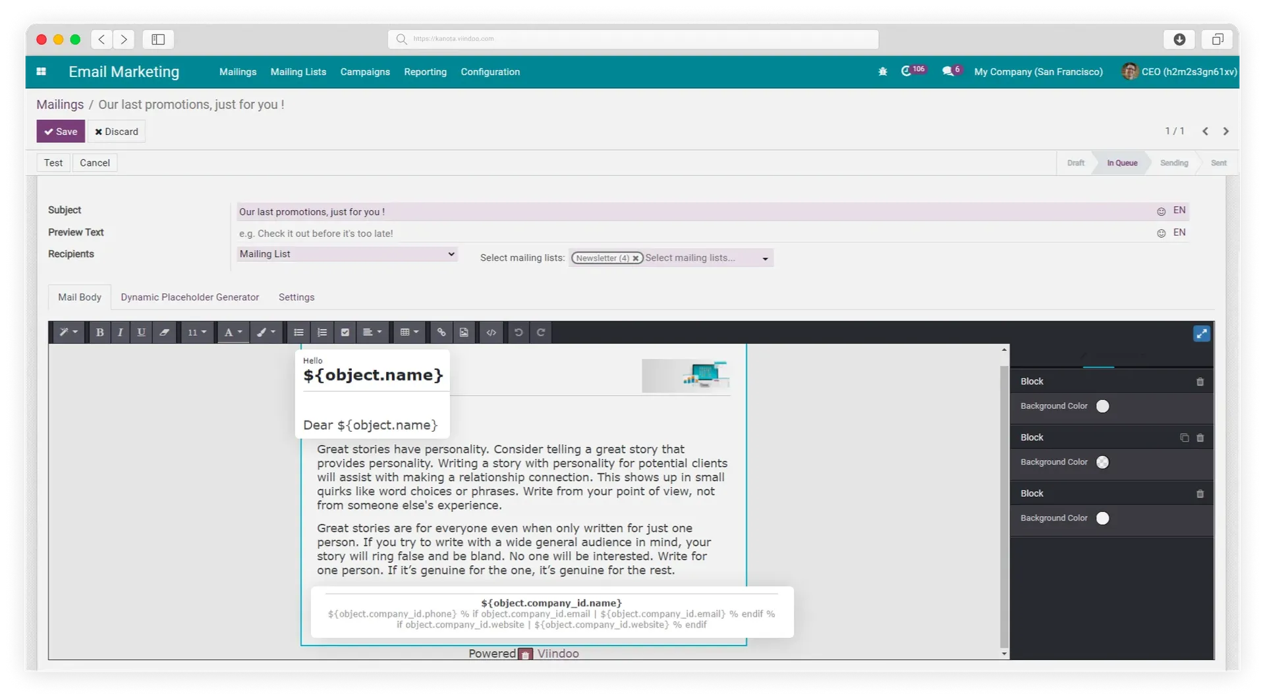1265x699 pixels.
Task: Toggle italic formatting
Action: pyautogui.click(x=120, y=332)
